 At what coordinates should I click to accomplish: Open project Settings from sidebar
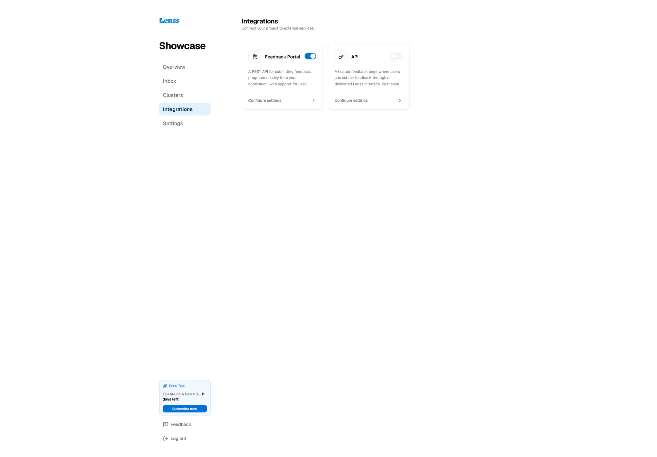(185, 123)
